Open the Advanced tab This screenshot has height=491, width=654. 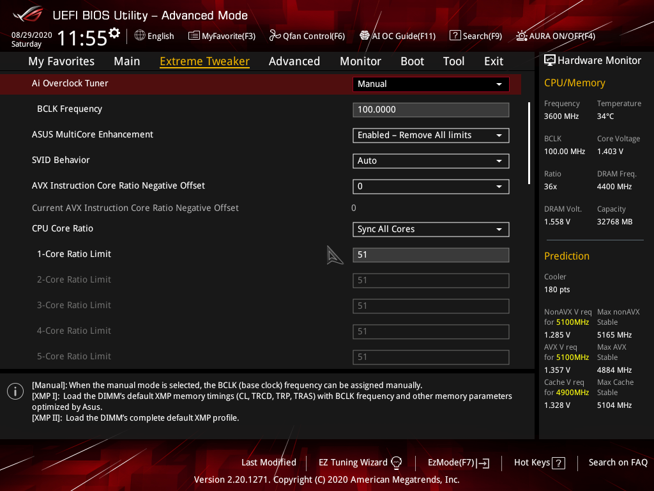[294, 61]
